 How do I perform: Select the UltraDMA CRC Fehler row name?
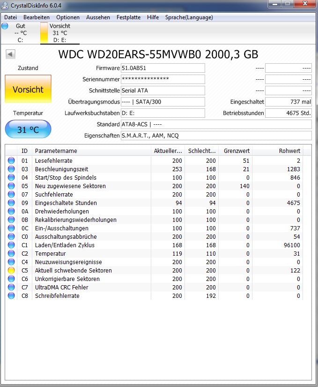[61, 287]
